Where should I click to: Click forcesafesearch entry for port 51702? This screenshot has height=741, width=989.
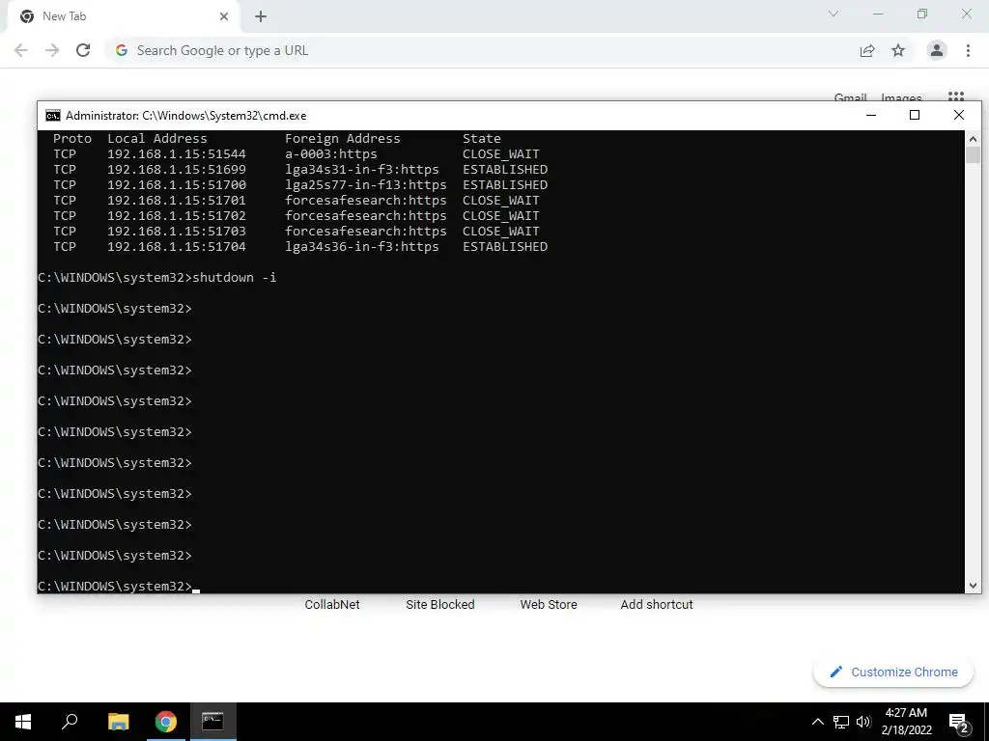[366, 215]
